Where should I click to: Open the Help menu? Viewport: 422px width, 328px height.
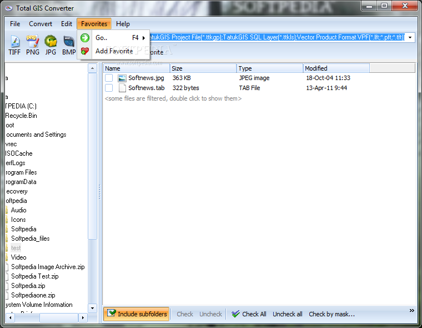tap(123, 24)
